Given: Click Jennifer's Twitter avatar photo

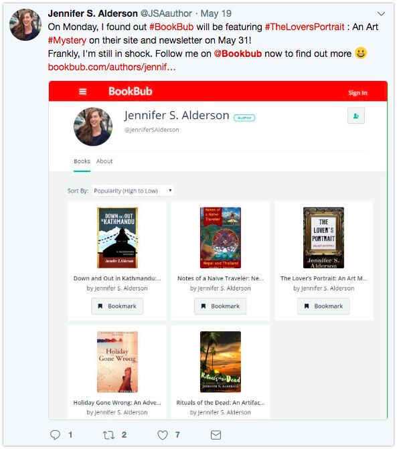Looking at the screenshot, I should [x=25, y=25].
